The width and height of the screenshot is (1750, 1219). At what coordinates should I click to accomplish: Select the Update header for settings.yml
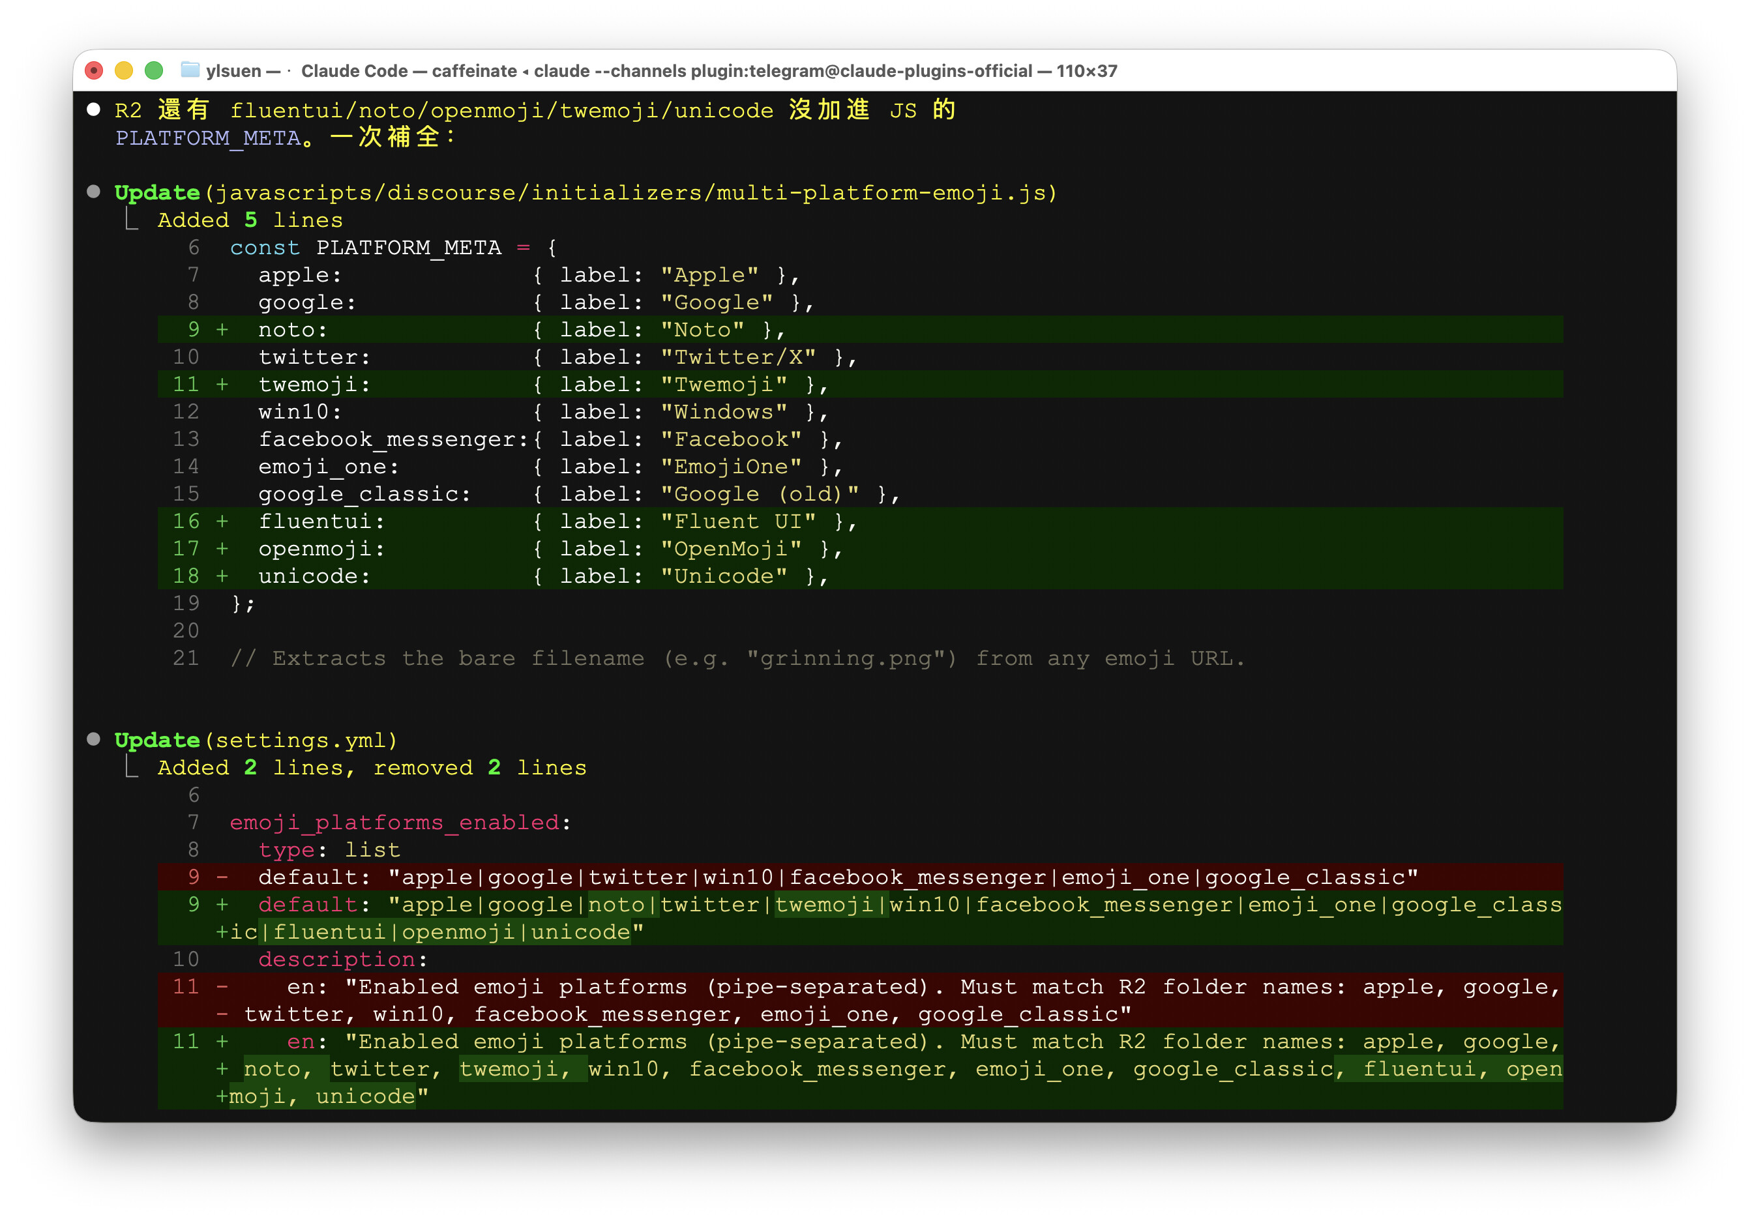point(157,739)
